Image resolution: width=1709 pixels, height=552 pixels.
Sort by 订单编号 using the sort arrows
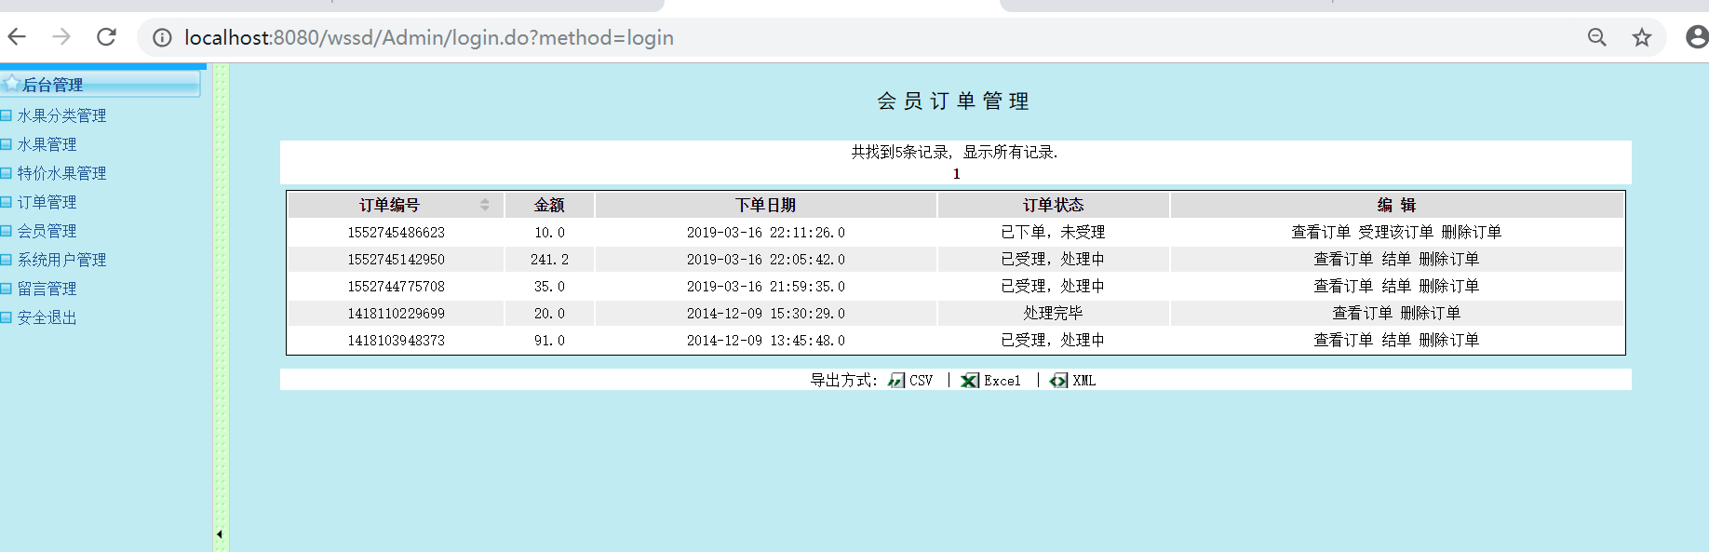484,205
